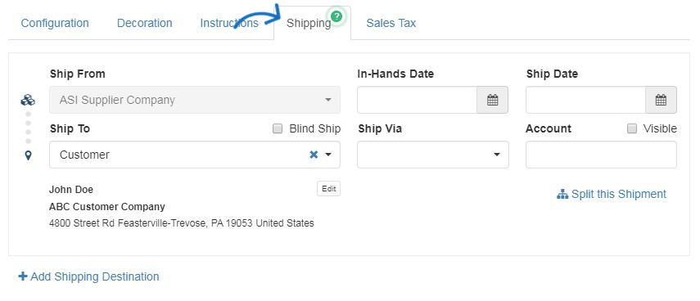Screen dimensions: 700x301
Task: Clear the Customer selection with the X icon
Action: (314, 155)
